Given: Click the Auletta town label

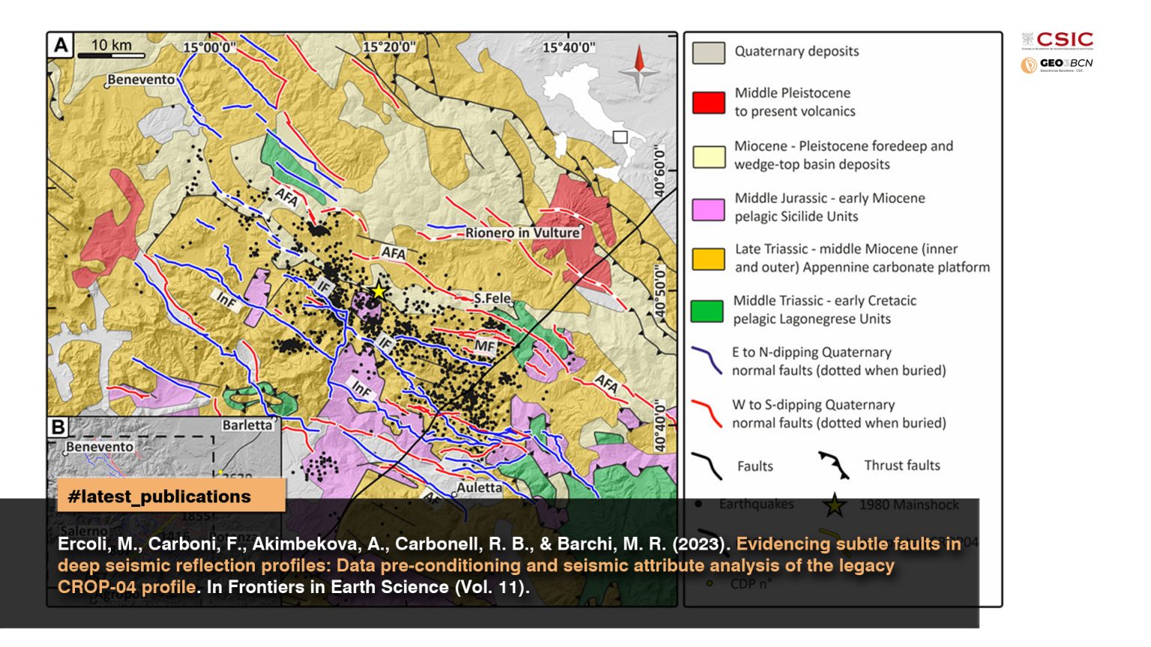Looking at the screenshot, I should pos(480,487).
